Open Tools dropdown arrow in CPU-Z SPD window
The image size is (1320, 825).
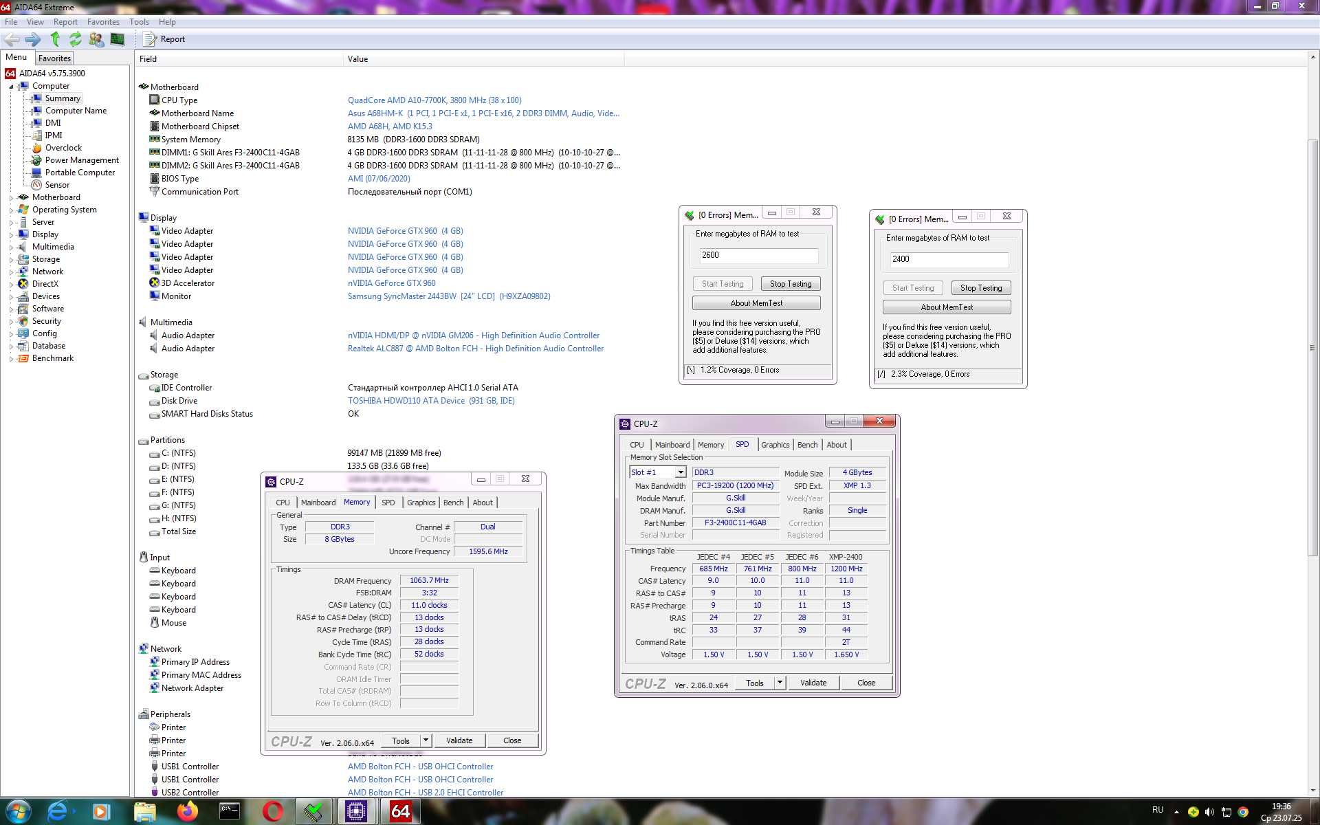coord(780,683)
